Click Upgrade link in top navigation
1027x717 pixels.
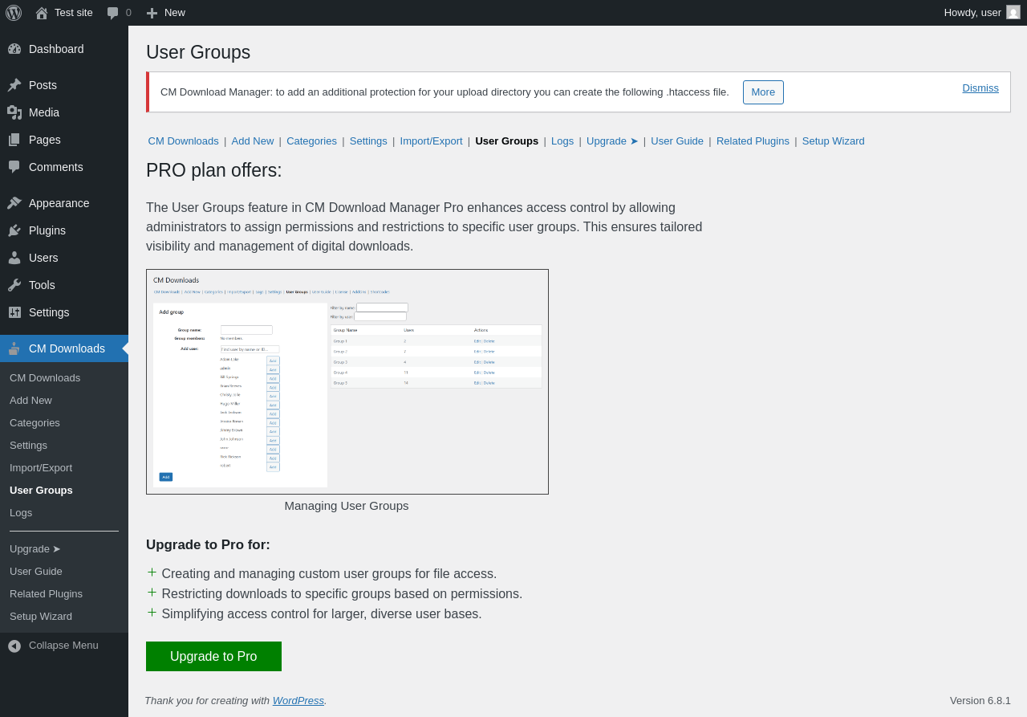[612, 141]
